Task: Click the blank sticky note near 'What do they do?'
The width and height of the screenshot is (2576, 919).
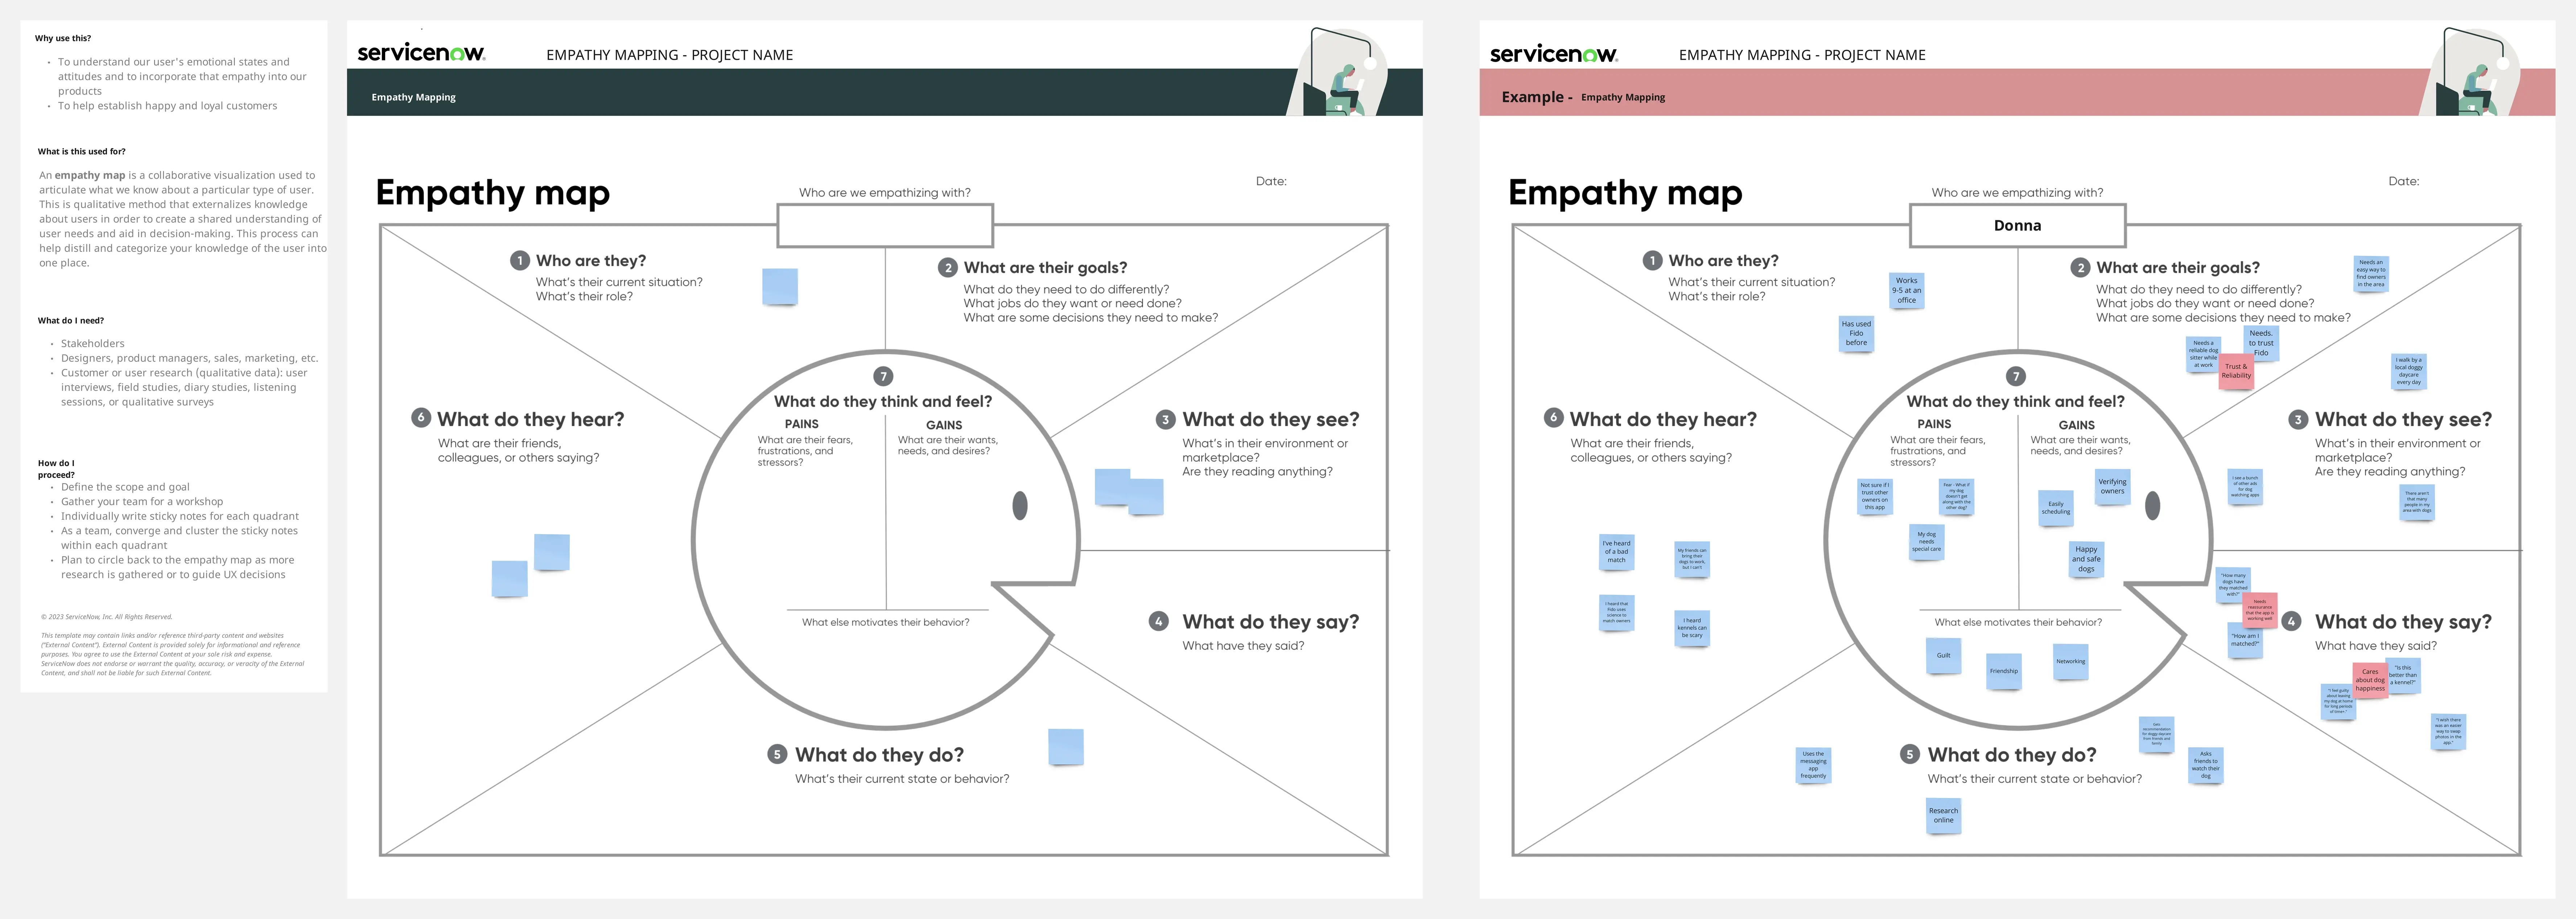Action: point(1065,746)
